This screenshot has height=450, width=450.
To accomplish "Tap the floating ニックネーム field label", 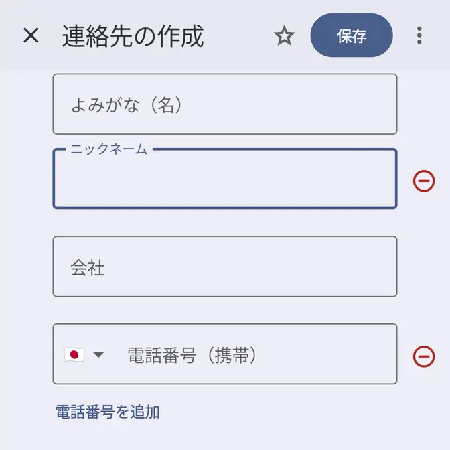I will coord(108,149).
